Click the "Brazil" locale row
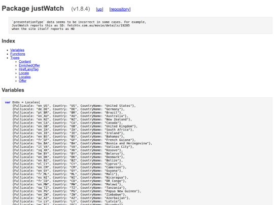This screenshot has width=274, height=205. point(67,112)
